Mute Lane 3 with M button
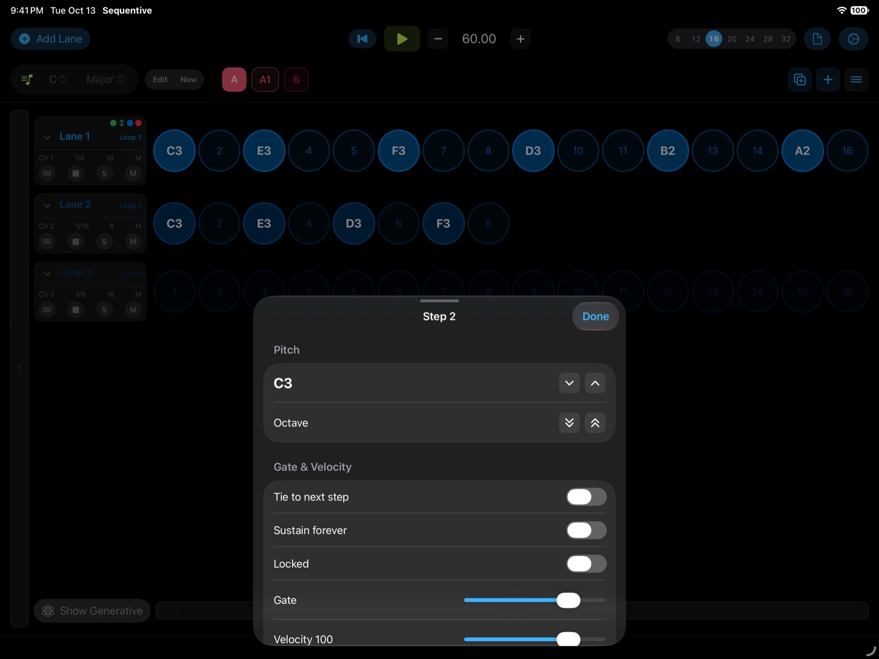The height and width of the screenshot is (659, 879). (133, 310)
